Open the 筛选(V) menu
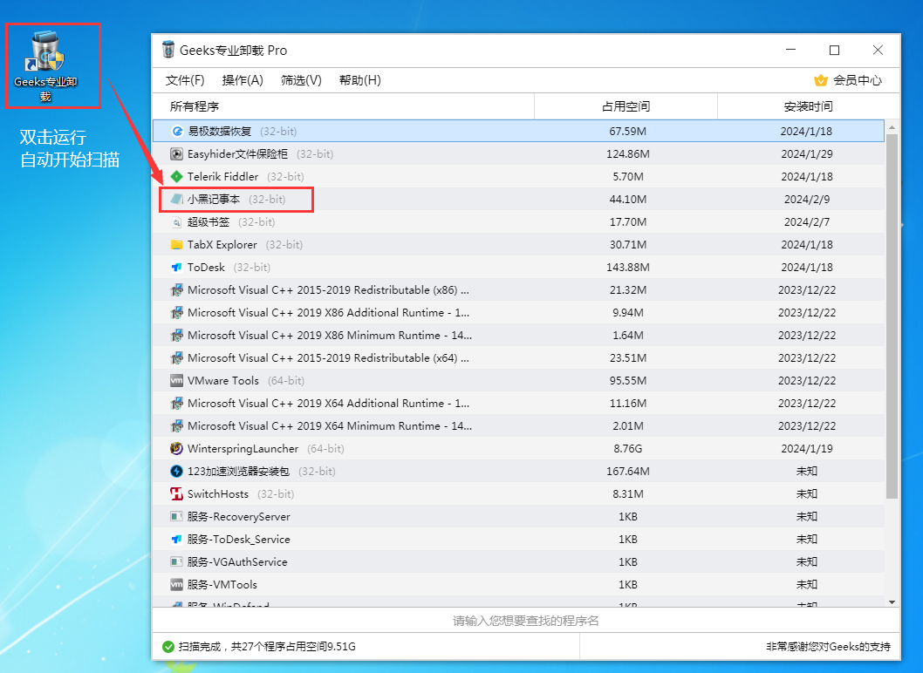 301,80
